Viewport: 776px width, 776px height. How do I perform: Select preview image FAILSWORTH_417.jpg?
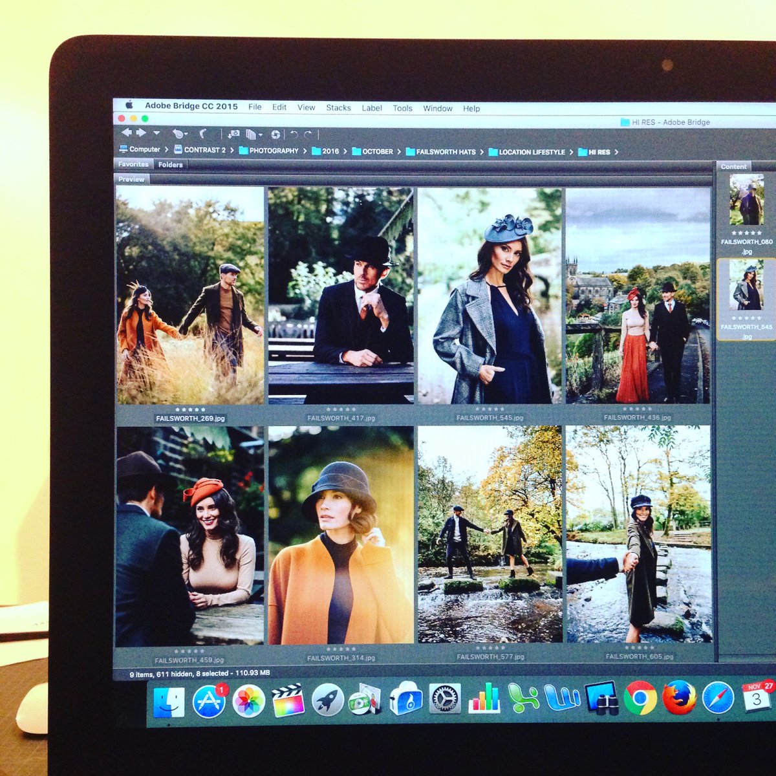pyautogui.click(x=341, y=296)
